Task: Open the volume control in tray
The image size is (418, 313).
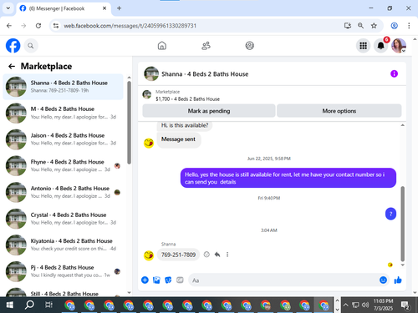Action: (x=365, y=305)
